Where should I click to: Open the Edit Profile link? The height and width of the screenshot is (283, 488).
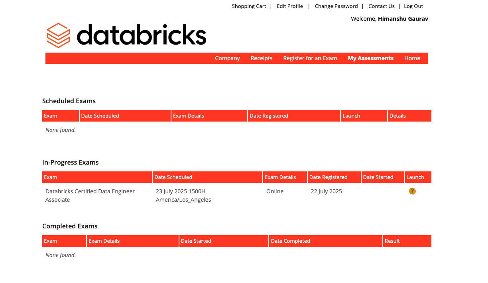pos(290,6)
